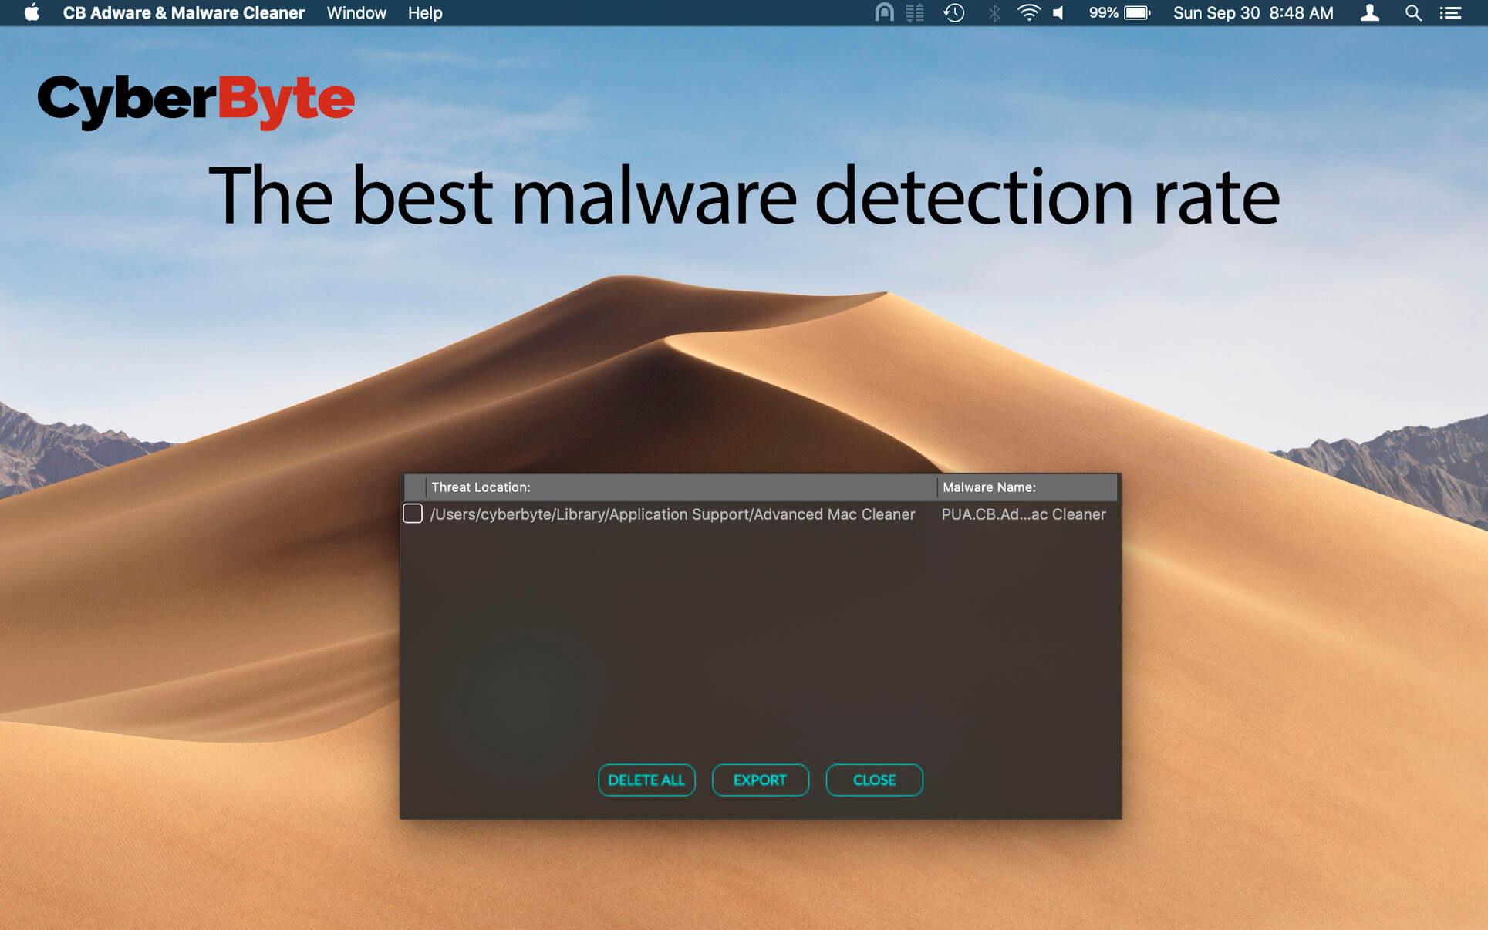Click the fast user switching icon
The height and width of the screenshot is (930, 1488).
1370,12
